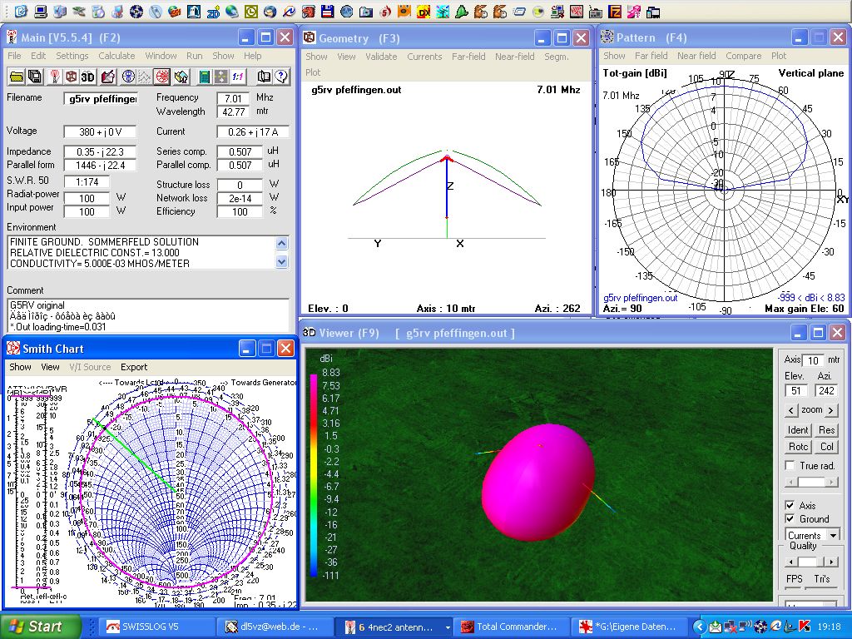Image resolution: width=852 pixels, height=639 pixels.
Task: Click the Voltage field 380 + j 0 V
Action: (100, 131)
